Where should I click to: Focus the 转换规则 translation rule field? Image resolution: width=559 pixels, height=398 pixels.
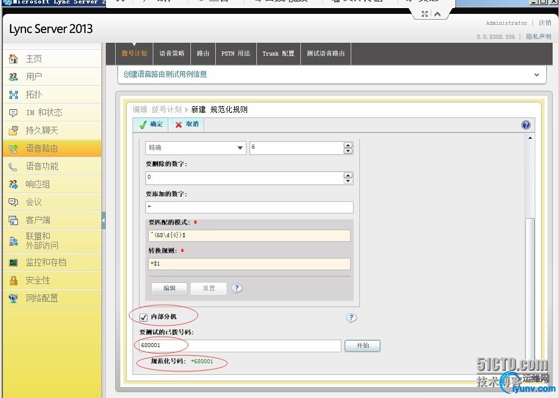click(249, 264)
